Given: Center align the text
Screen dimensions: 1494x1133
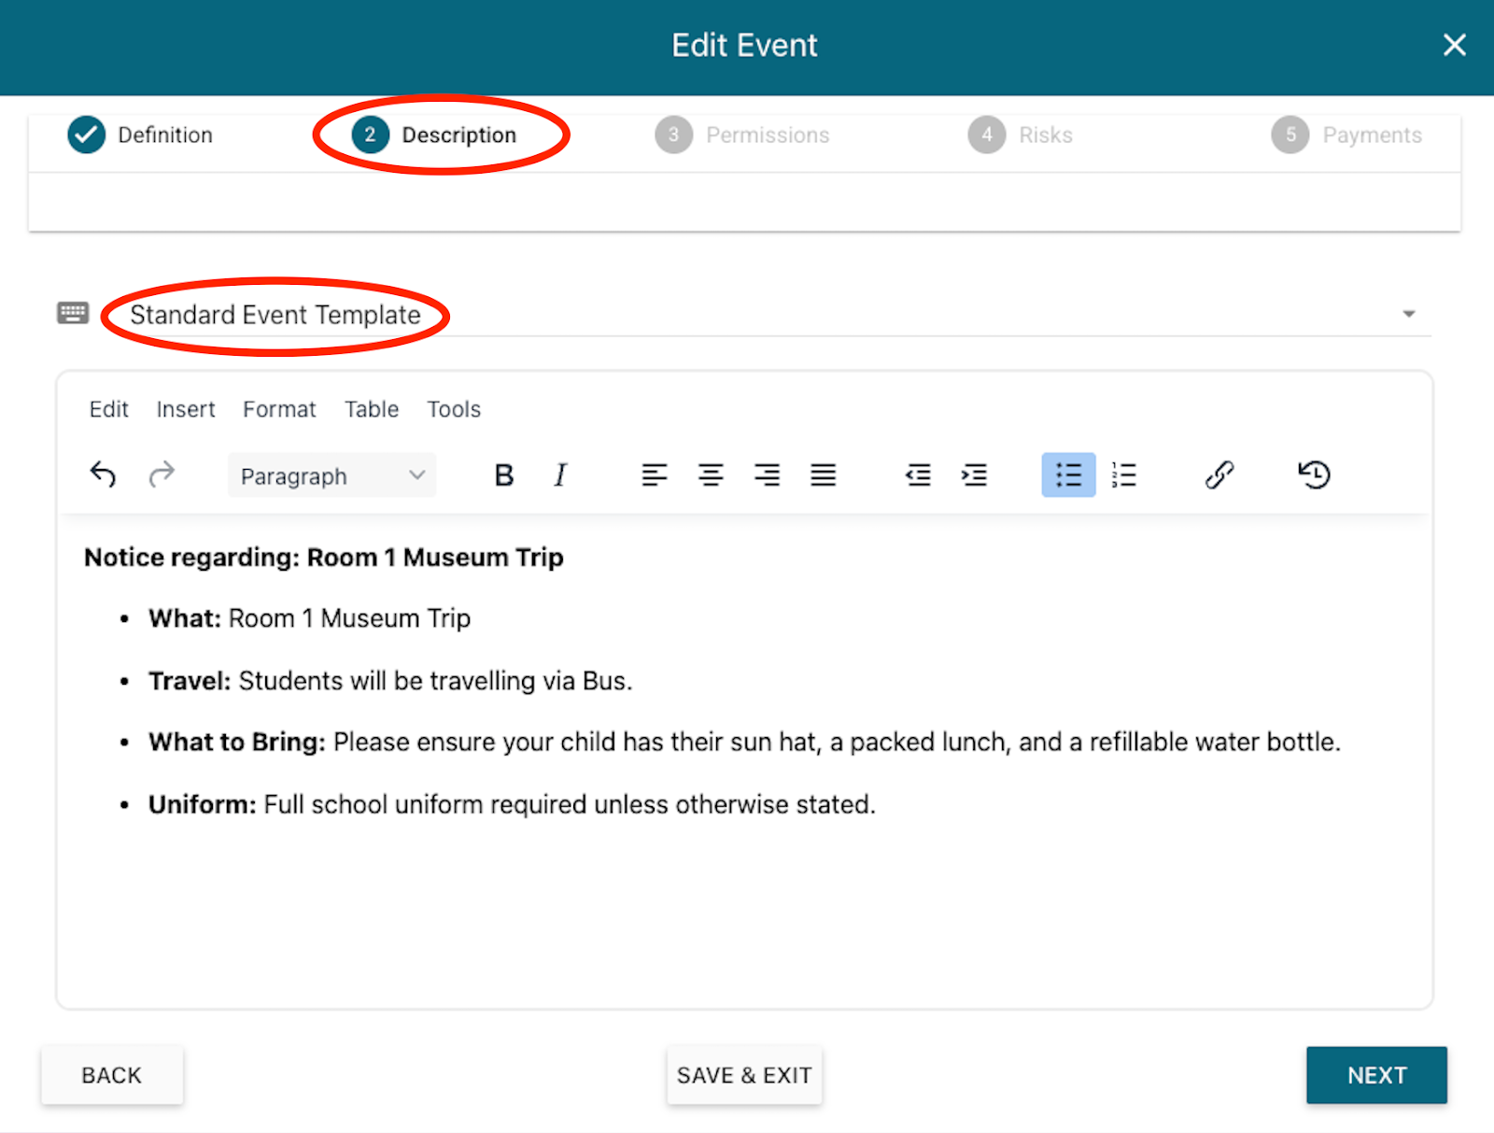Looking at the screenshot, I should coord(711,475).
